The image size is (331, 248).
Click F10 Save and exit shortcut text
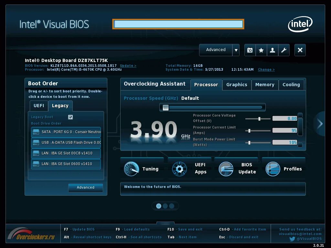click(x=185, y=229)
